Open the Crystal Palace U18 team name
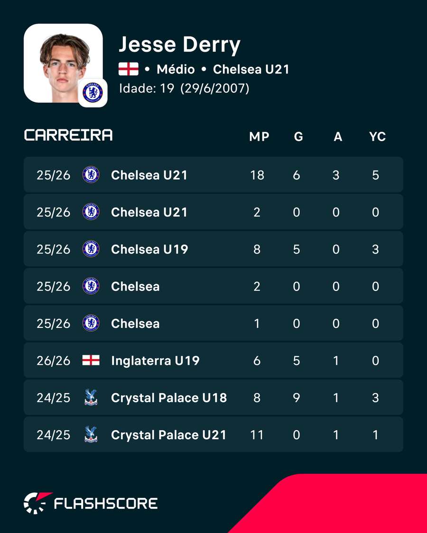427x533 pixels. coord(169,397)
